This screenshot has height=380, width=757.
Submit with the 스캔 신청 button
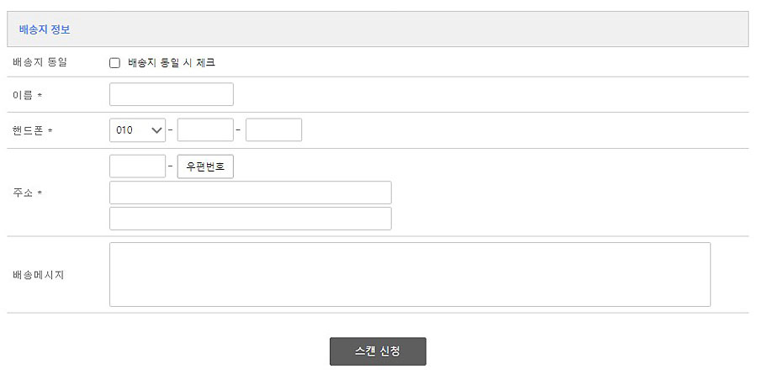[378, 351]
